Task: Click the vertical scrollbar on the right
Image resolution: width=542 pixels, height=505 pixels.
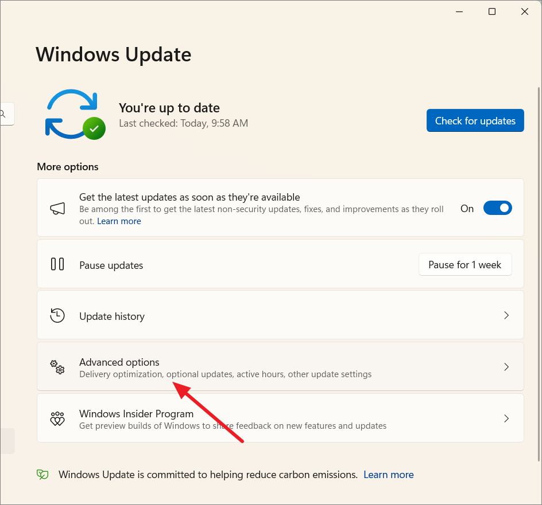Action: 539,274
